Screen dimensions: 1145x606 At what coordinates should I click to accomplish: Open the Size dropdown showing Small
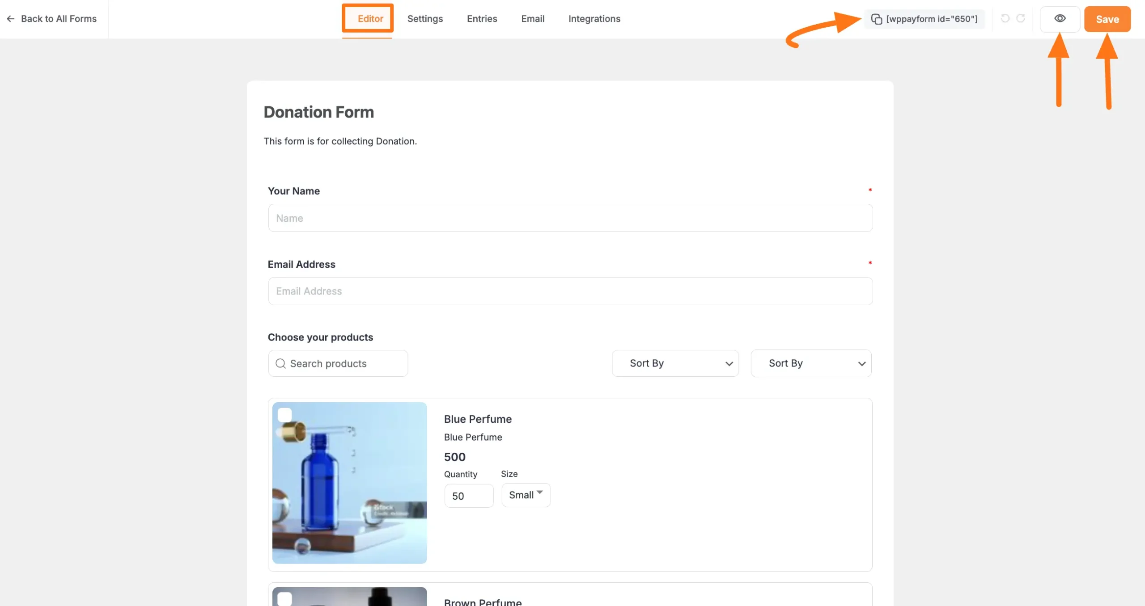(526, 495)
